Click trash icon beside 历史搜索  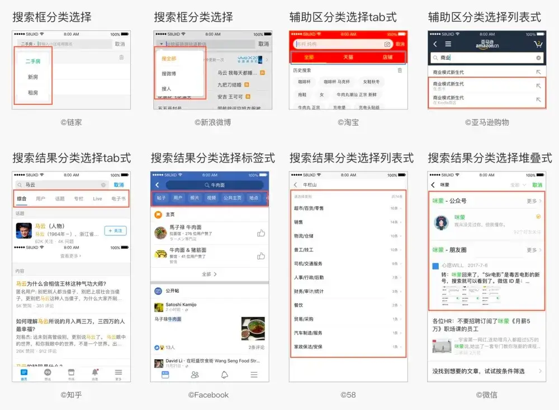(400, 70)
